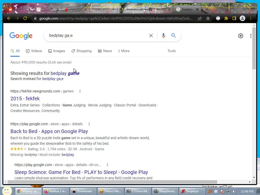Show News results
The height and width of the screenshot is (195, 260).
[105, 51]
